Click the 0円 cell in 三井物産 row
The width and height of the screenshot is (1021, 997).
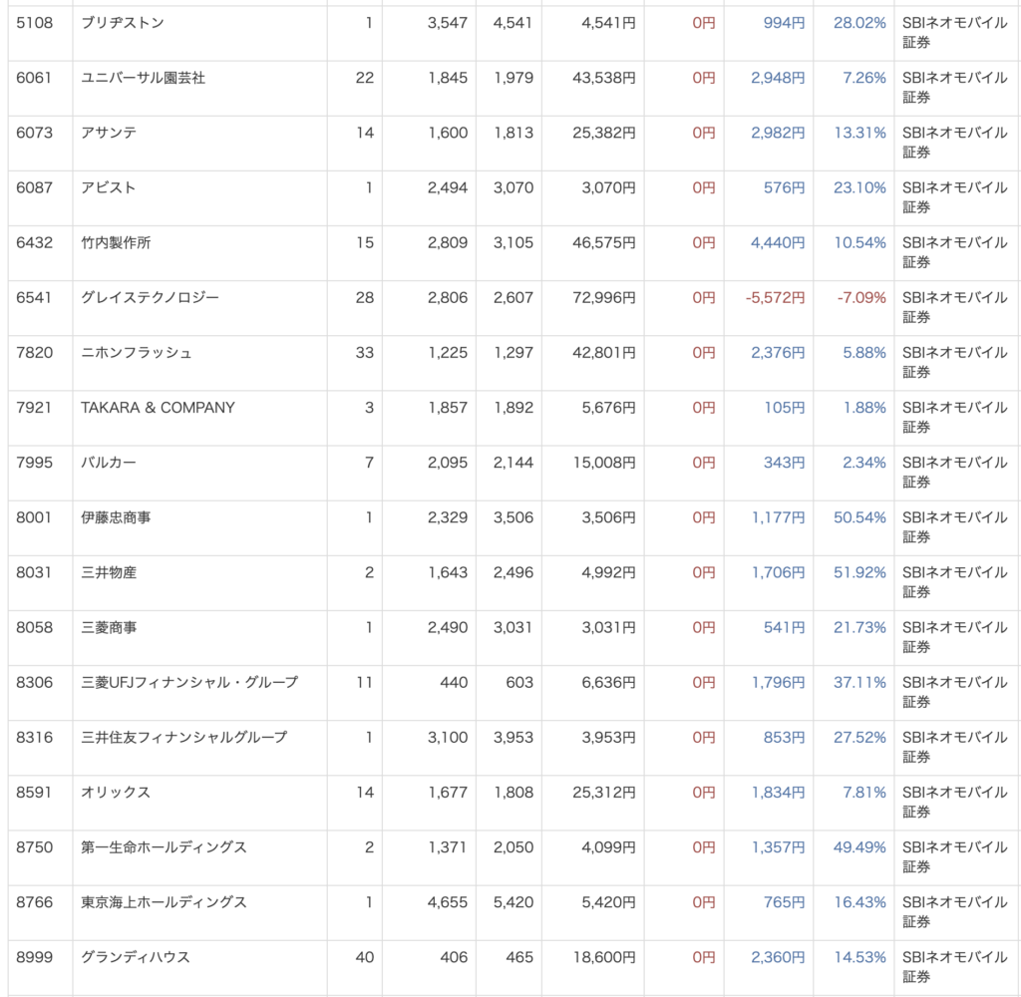click(x=704, y=573)
